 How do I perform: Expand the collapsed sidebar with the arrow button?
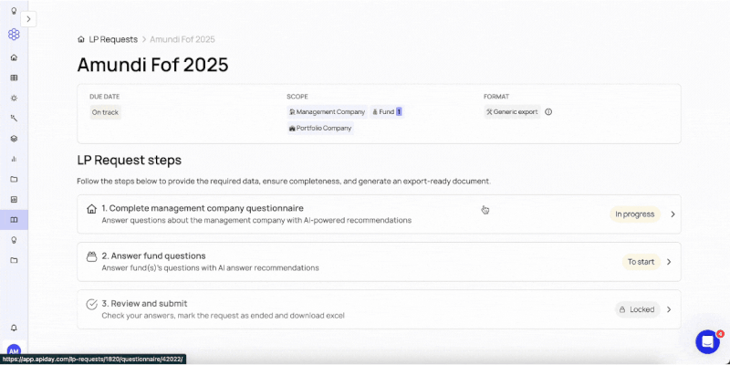tap(28, 19)
